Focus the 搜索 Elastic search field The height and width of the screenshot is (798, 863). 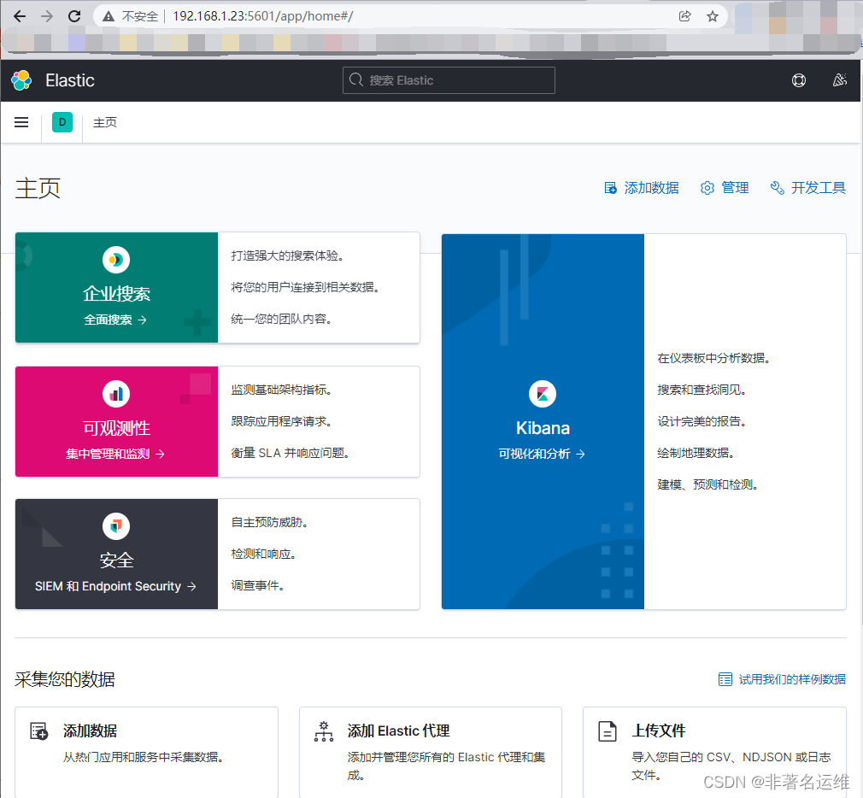coord(449,80)
